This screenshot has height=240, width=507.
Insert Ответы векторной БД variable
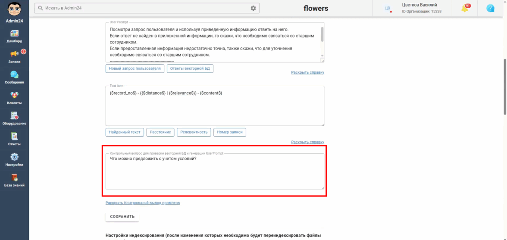190,69
